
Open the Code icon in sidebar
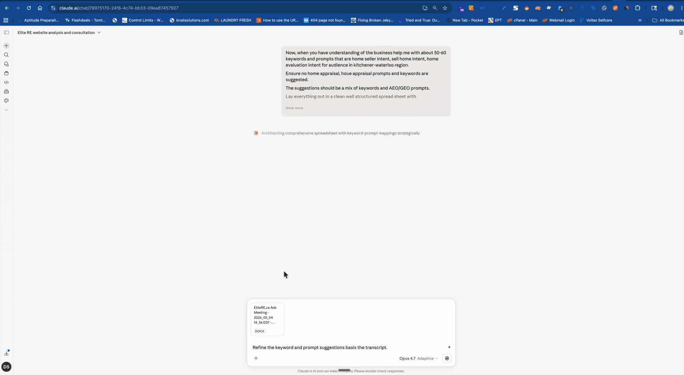click(6, 82)
